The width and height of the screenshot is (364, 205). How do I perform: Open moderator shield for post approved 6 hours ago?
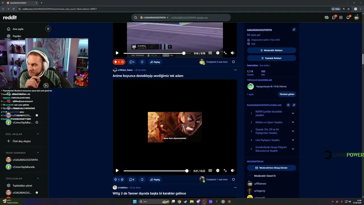[x=233, y=62]
